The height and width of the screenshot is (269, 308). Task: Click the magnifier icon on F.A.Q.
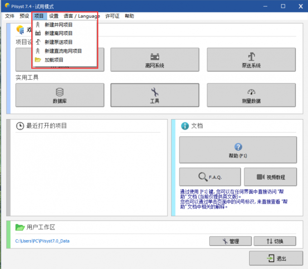203,177
